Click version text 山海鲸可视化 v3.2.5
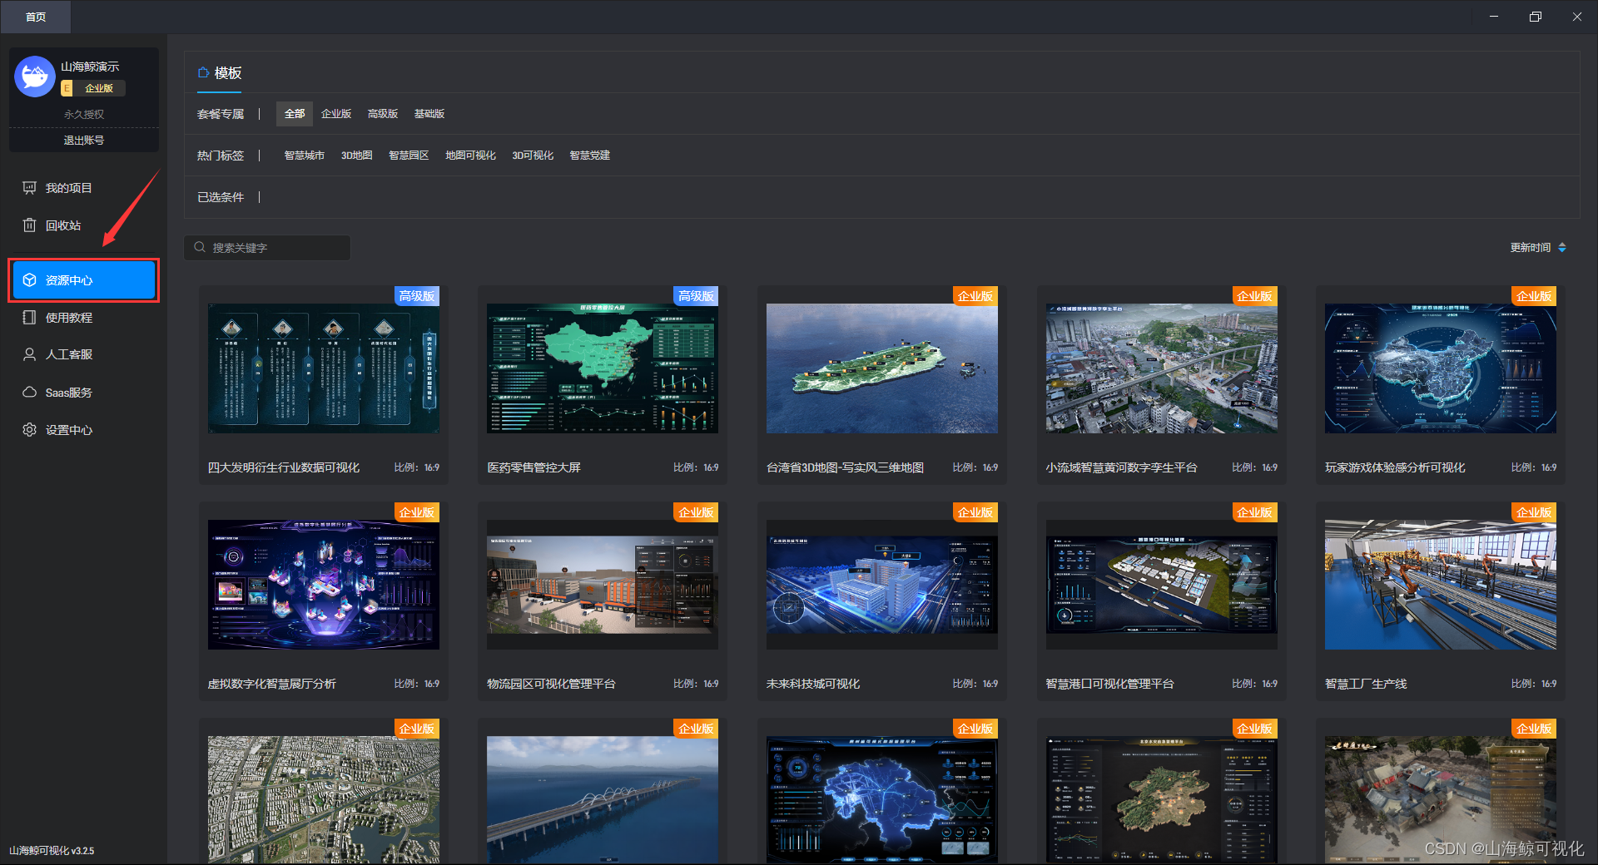Viewport: 1598px width, 865px height. pos(52,851)
